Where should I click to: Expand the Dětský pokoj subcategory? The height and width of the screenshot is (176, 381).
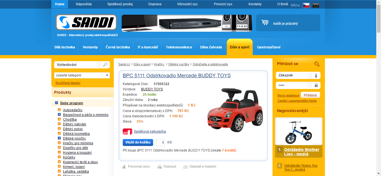[x=59, y=129]
